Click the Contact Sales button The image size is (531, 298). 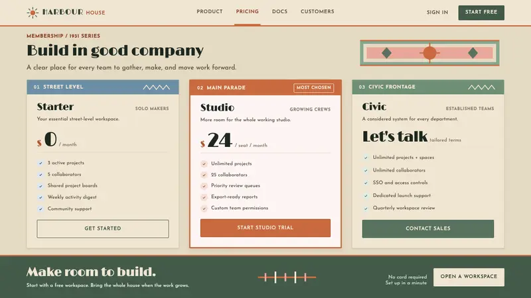point(427,228)
